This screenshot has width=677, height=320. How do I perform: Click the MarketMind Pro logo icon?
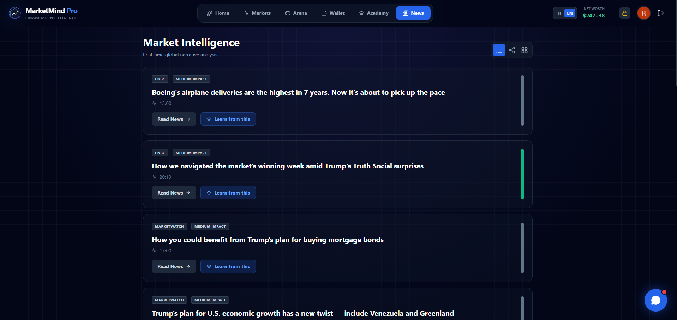[14, 13]
